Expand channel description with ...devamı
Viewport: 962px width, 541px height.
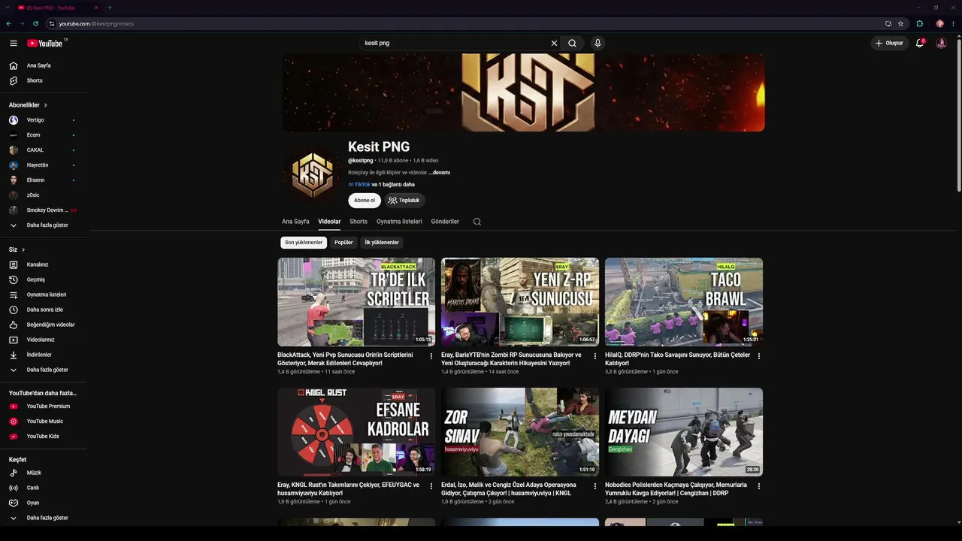click(x=440, y=173)
